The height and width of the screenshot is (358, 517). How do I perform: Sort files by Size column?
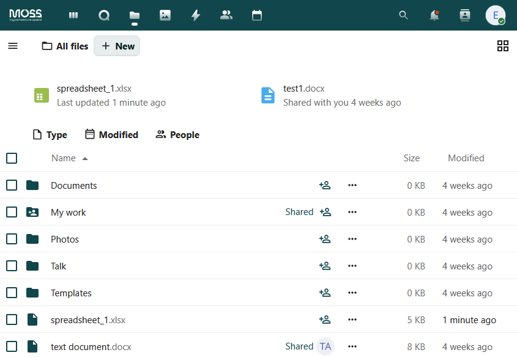pyautogui.click(x=412, y=158)
